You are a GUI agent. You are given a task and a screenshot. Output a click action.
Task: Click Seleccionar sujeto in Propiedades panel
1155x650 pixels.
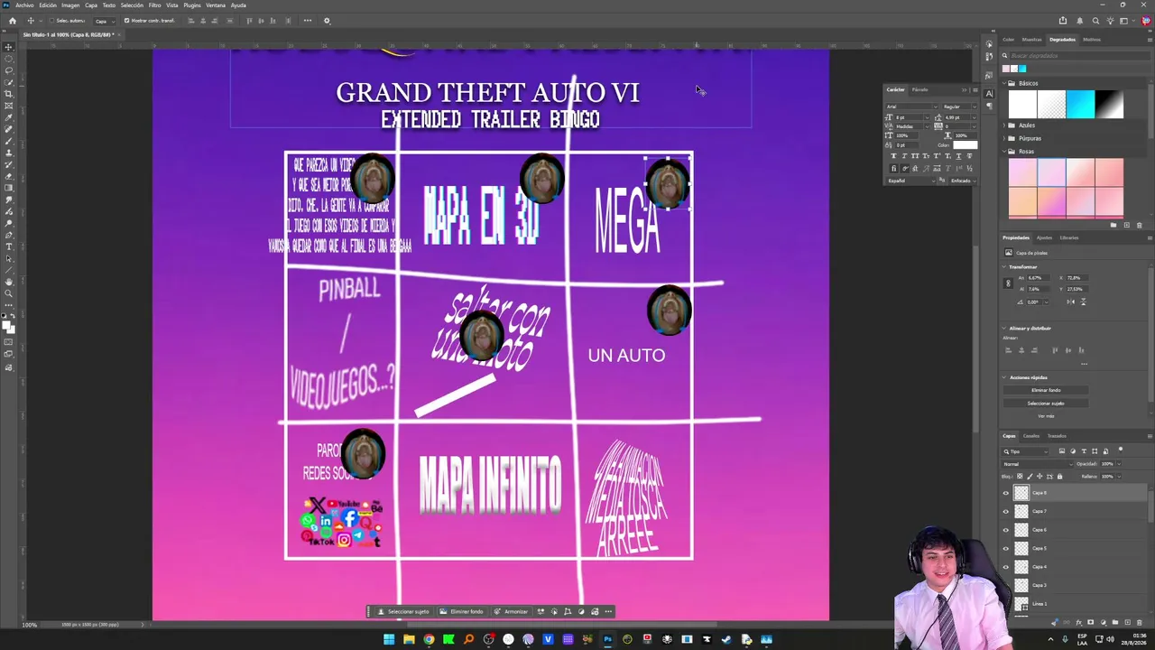tap(1046, 404)
